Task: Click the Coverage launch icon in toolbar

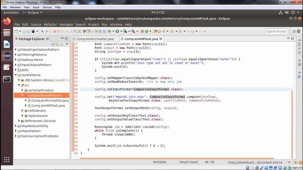Action: click(x=125, y=31)
